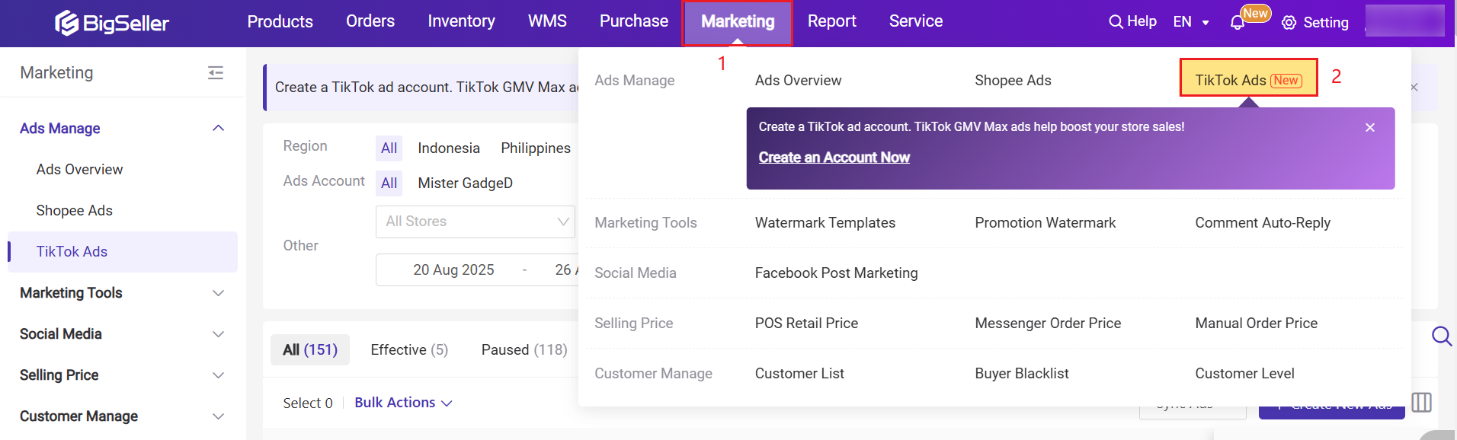Collapse the Ads Manage sidebar section
Screen dimensions: 1457x440
point(123,128)
